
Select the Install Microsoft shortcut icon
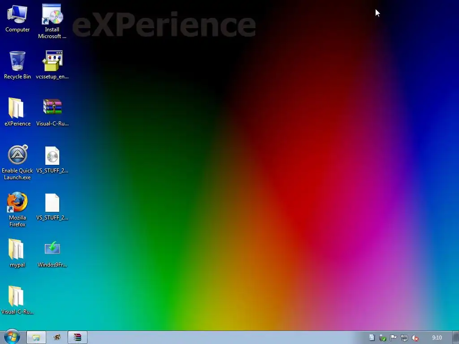[x=52, y=21]
